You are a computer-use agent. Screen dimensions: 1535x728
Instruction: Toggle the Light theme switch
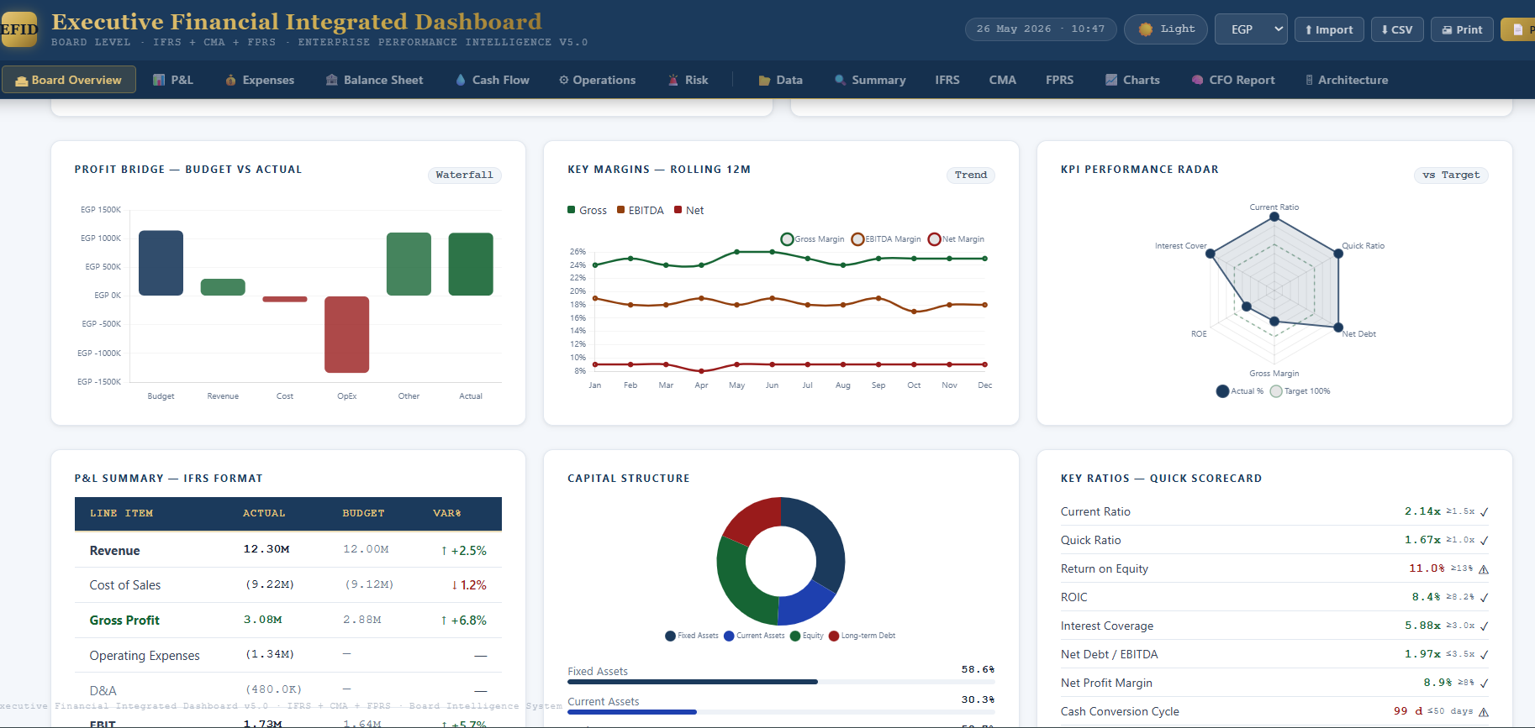(1166, 29)
